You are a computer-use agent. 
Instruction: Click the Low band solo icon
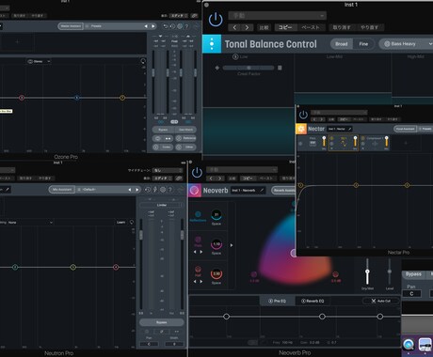pos(235,56)
